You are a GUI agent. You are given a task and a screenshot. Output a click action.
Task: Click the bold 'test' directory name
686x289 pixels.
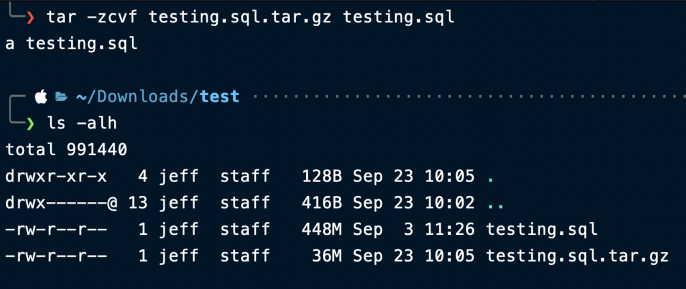point(220,96)
